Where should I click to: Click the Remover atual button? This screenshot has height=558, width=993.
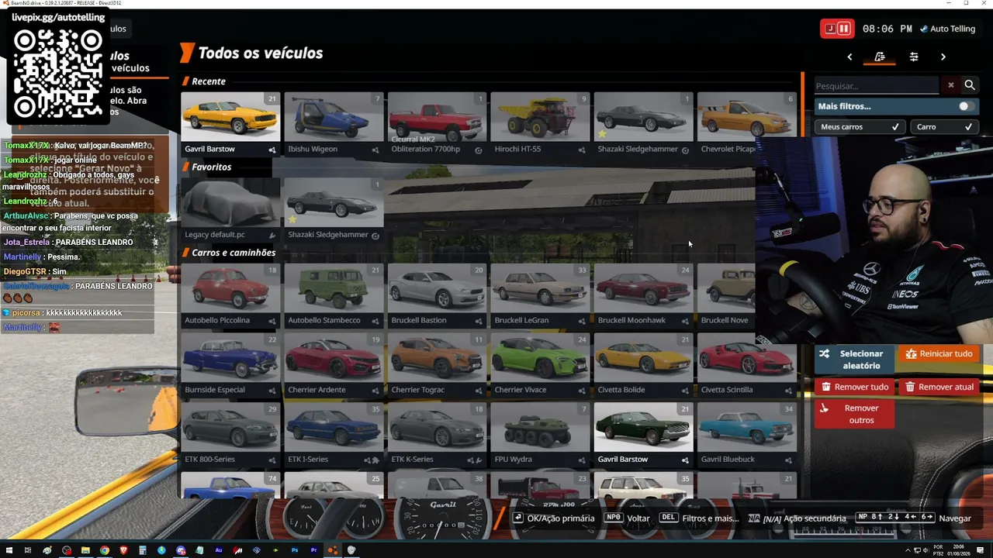click(x=938, y=387)
